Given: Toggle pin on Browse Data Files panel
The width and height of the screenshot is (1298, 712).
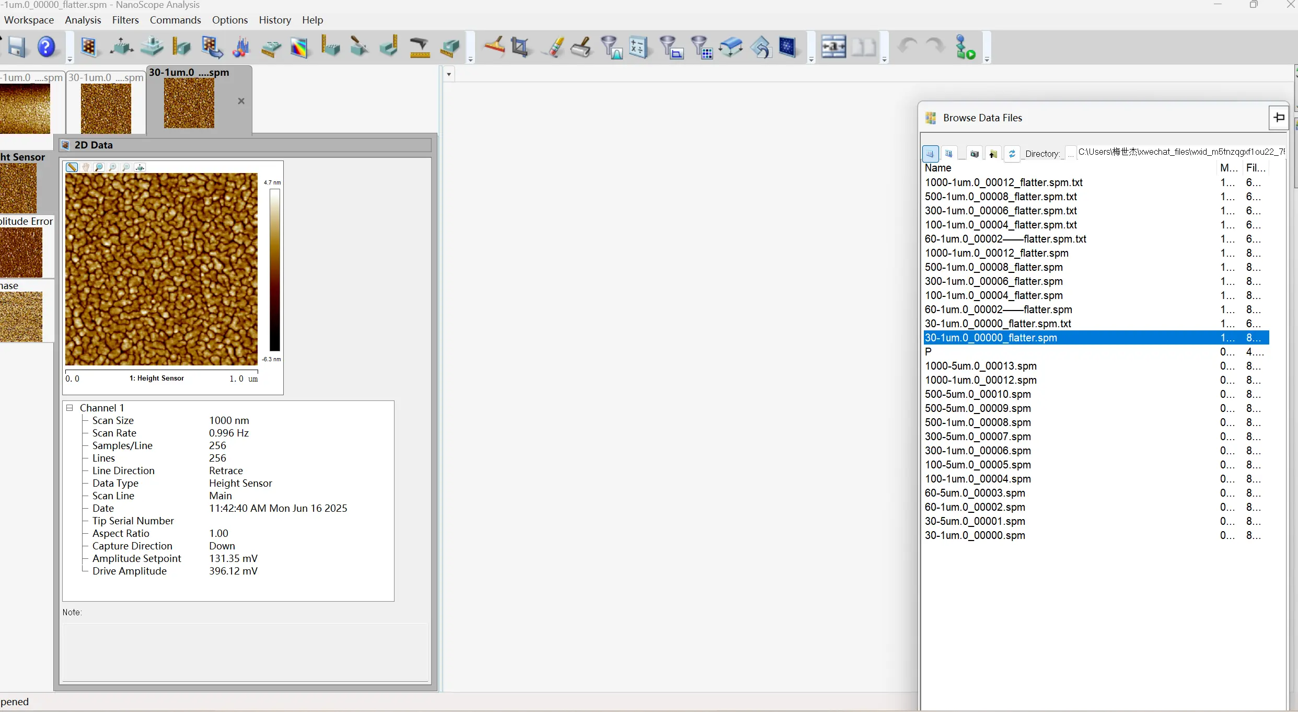Looking at the screenshot, I should coord(1279,118).
